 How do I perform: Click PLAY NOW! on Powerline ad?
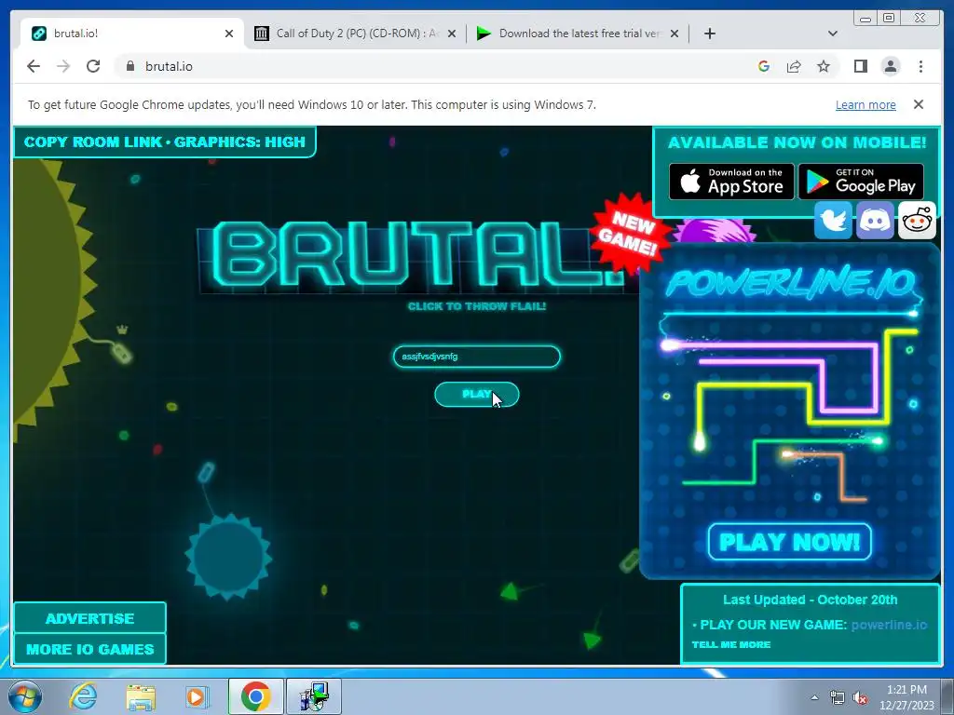click(x=790, y=542)
